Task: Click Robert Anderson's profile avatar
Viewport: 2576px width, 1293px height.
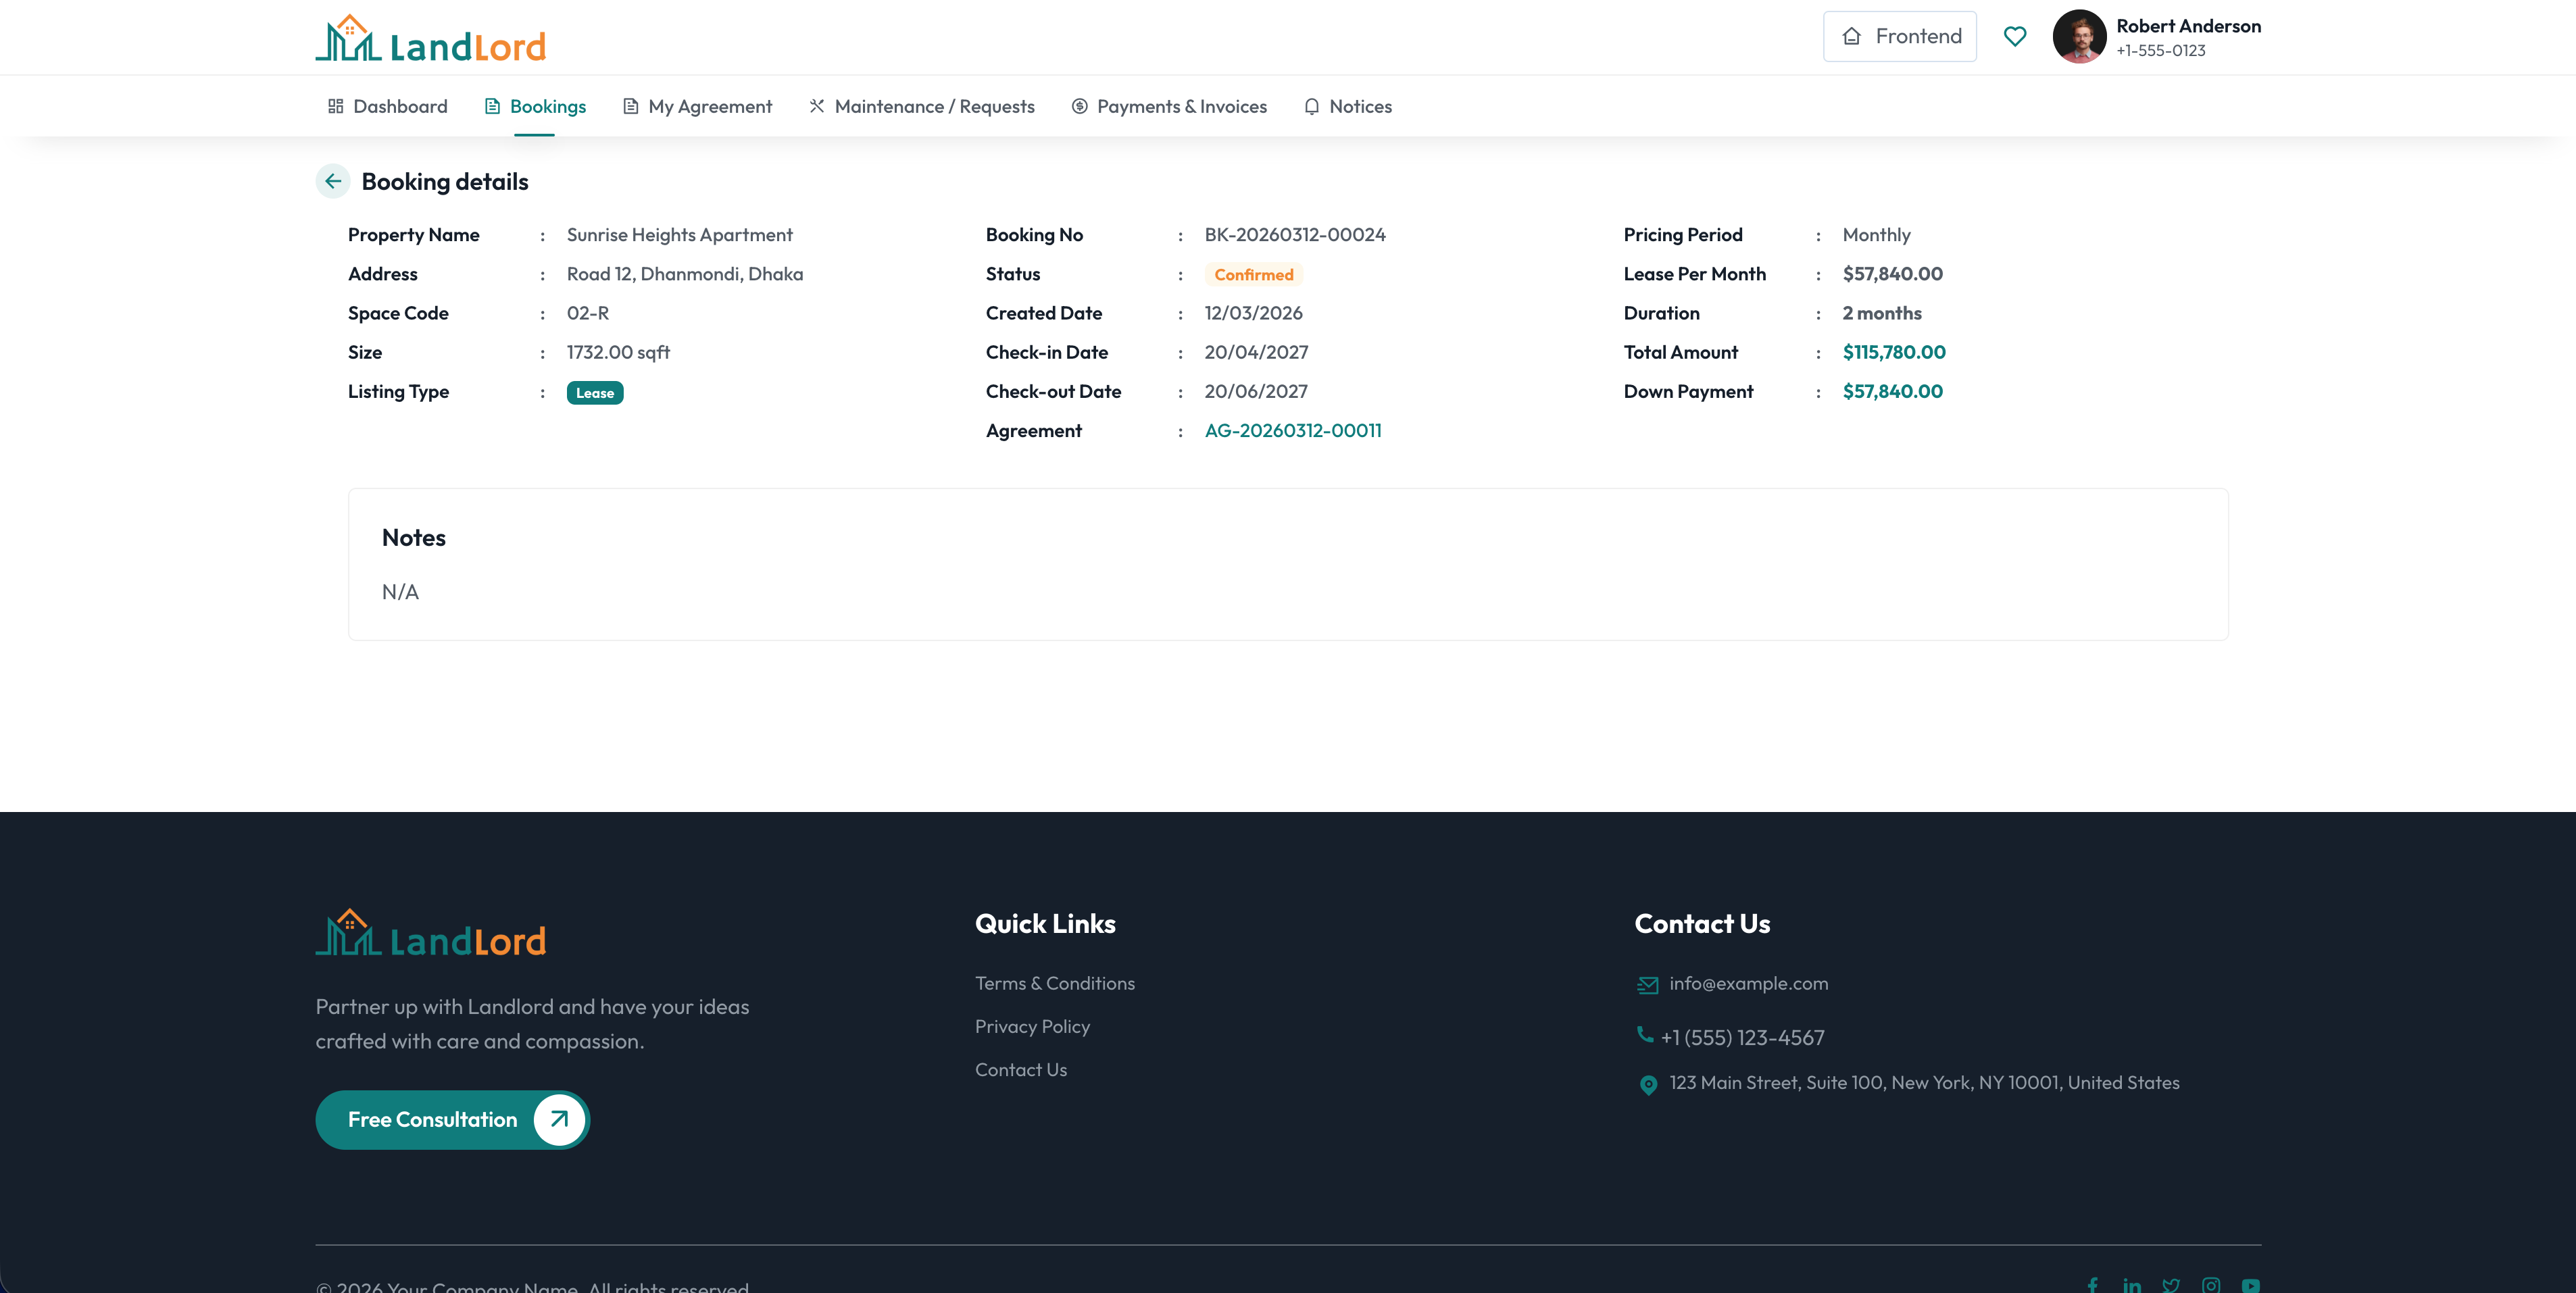Action: coord(2079,36)
